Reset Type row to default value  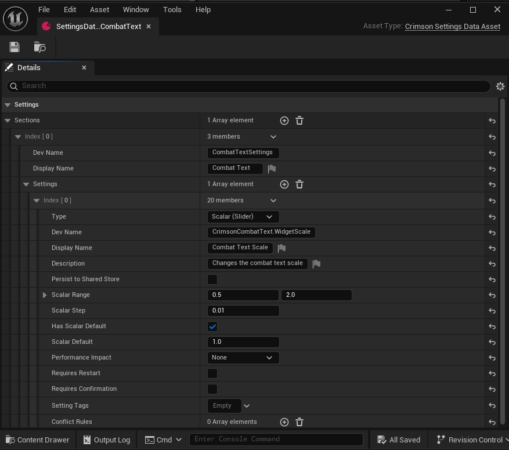coord(492,217)
